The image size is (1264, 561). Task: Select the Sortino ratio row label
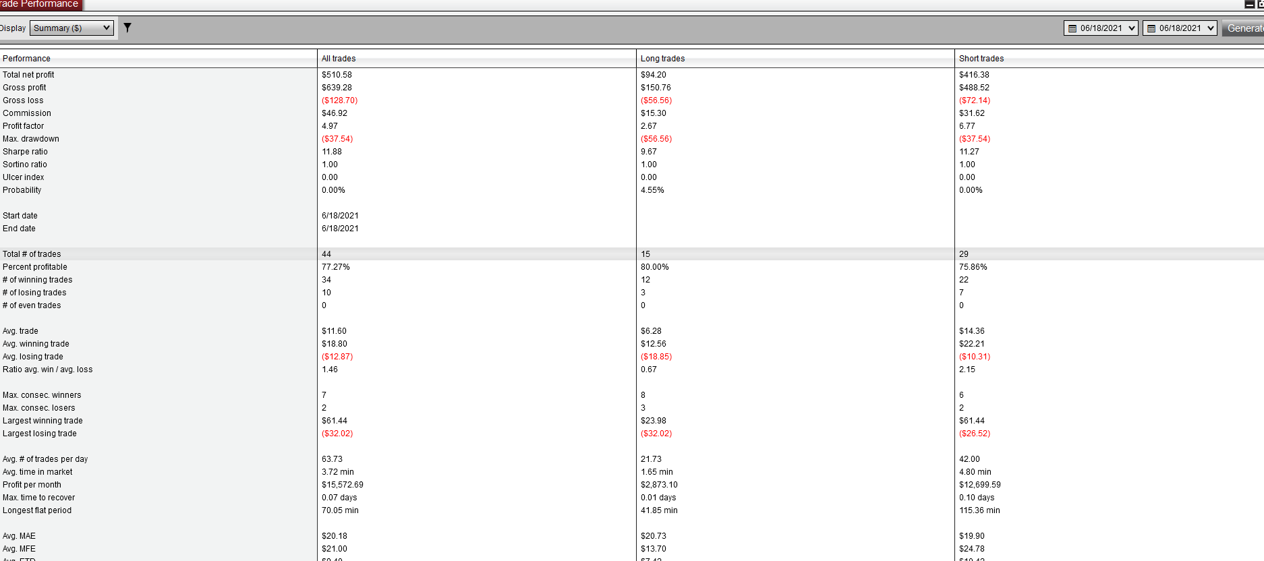point(25,165)
